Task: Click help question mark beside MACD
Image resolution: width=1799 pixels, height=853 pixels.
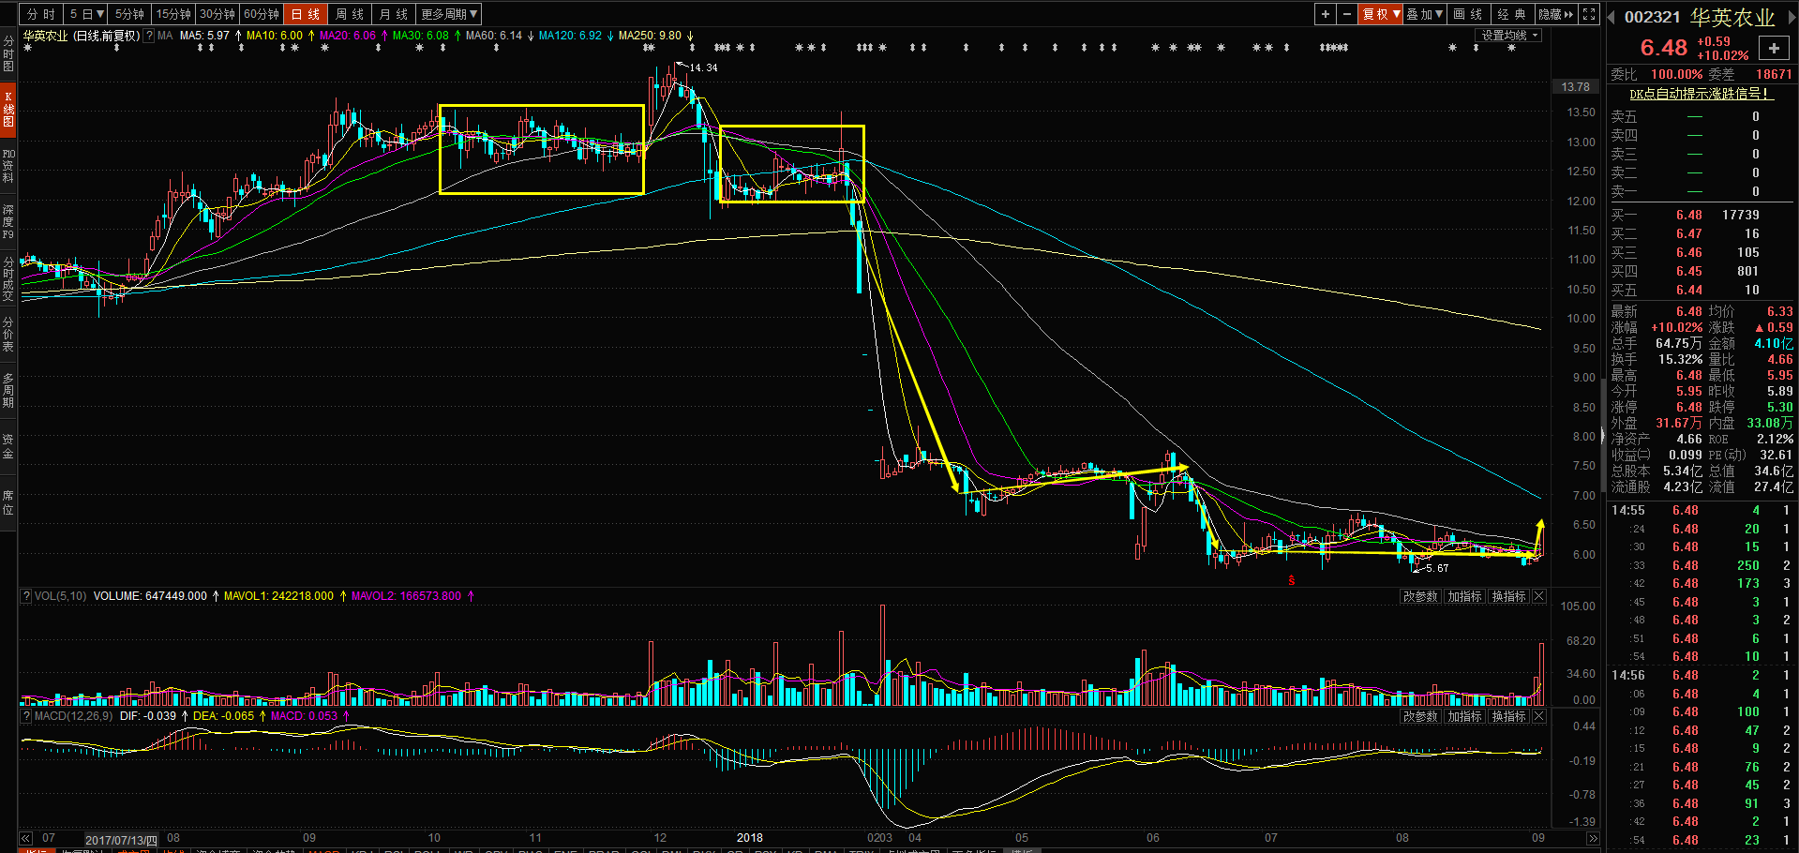Action: pyautogui.click(x=26, y=716)
